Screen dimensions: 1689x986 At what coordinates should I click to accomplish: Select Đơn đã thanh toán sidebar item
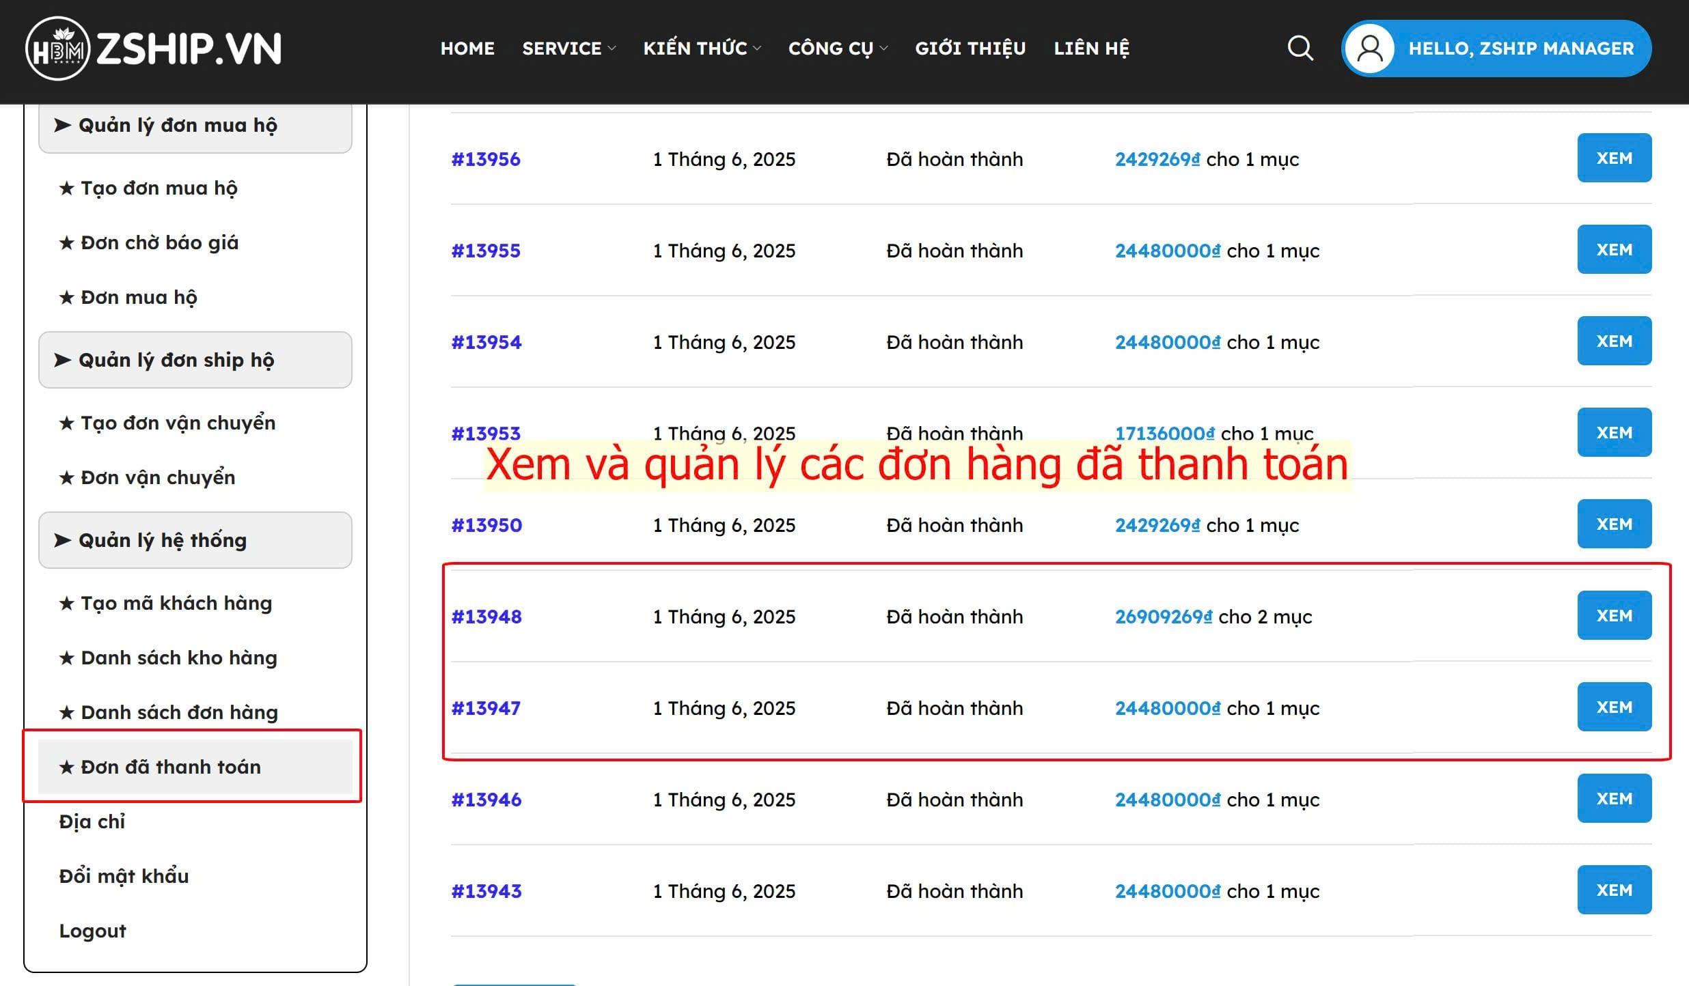(171, 767)
